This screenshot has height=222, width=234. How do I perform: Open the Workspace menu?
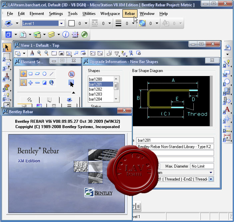pos(110,14)
